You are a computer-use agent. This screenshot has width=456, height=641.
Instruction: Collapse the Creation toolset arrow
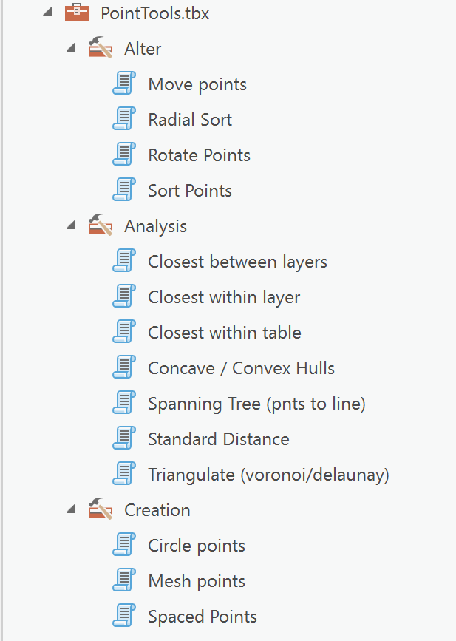71,509
